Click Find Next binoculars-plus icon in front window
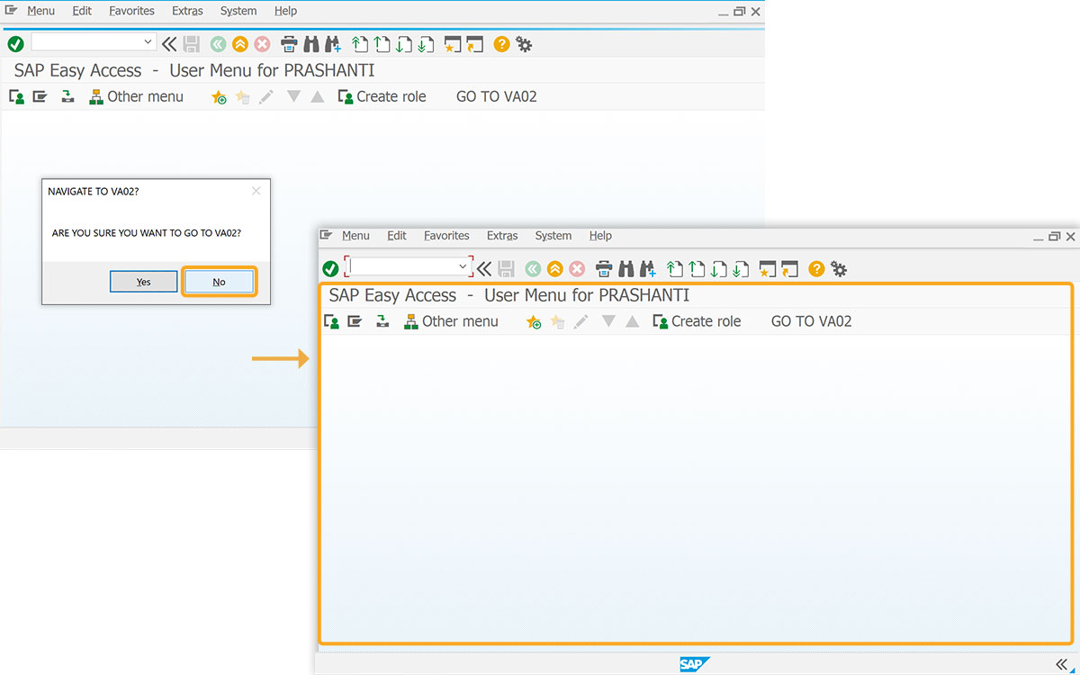Screen dimensions: 1080x675 pos(648,268)
